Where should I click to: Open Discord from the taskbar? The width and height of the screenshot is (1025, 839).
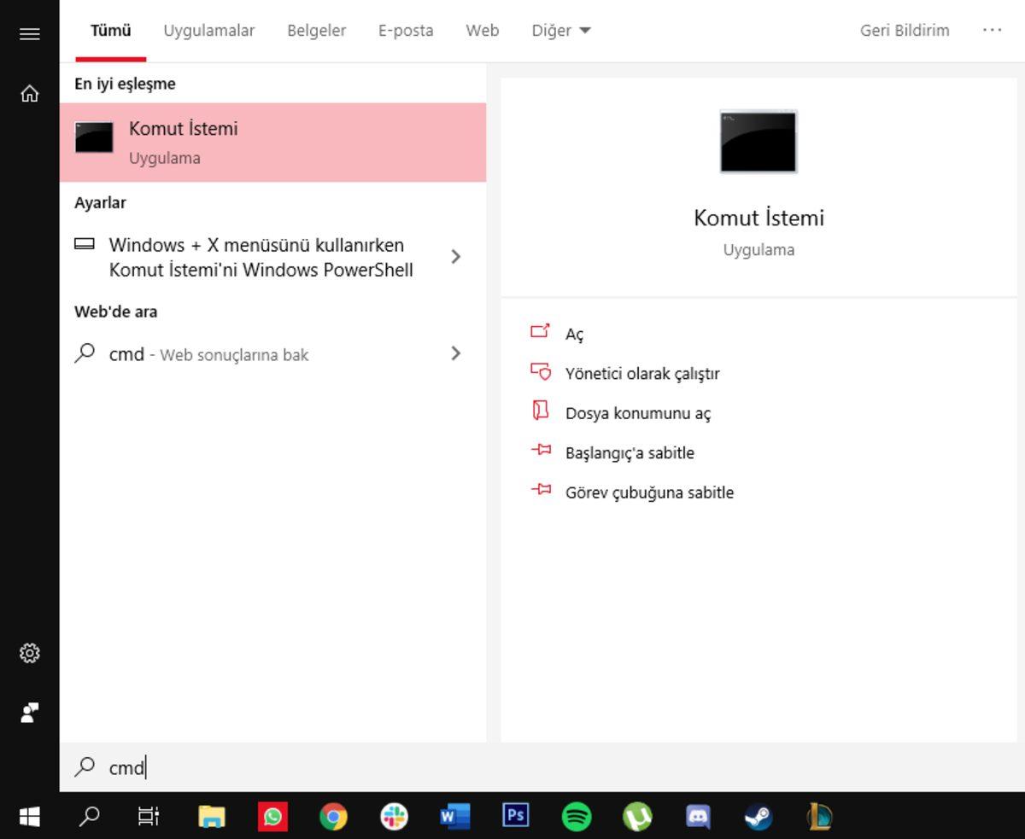(x=698, y=817)
